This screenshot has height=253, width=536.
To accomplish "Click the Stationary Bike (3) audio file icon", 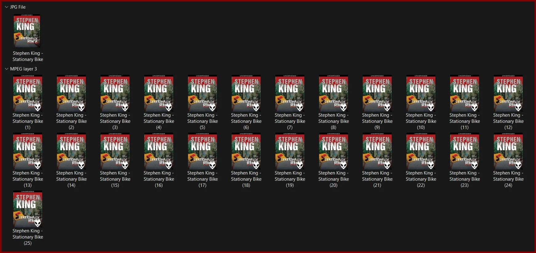I will click(x=115, y=93).
